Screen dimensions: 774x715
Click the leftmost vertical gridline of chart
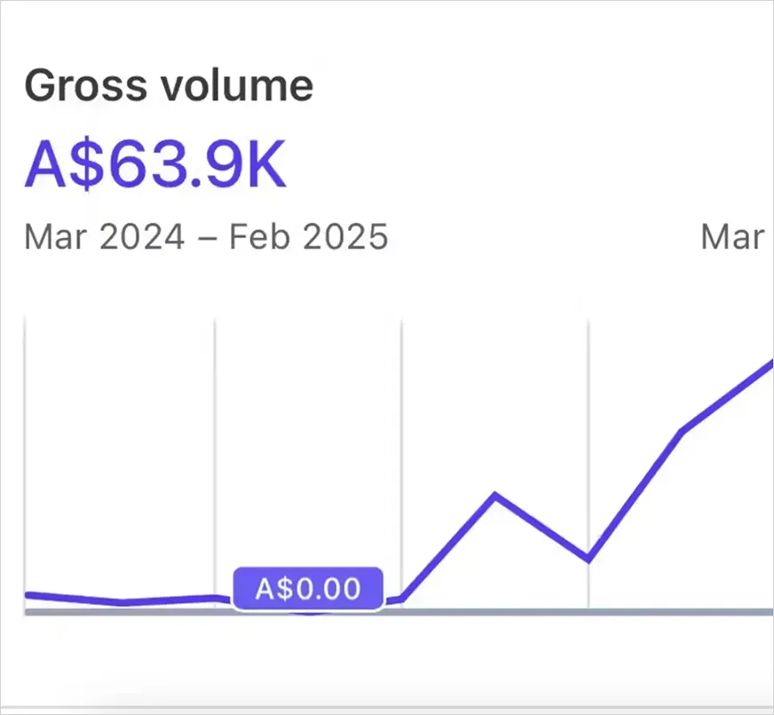(x=25, y=465)
